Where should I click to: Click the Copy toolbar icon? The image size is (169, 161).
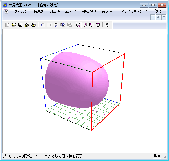[x=63, y=25]
